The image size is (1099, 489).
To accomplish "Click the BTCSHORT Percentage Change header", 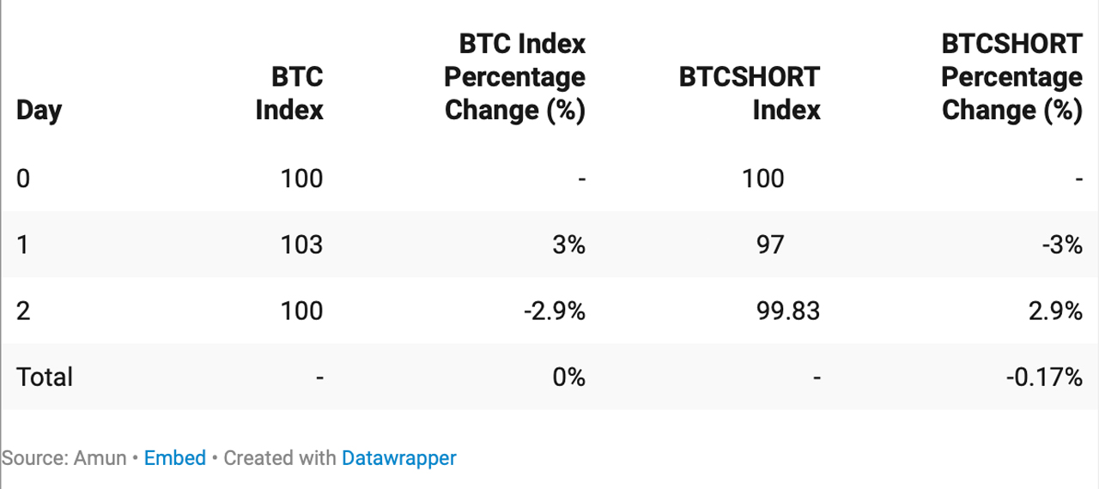I will [x=1011, y=77].
